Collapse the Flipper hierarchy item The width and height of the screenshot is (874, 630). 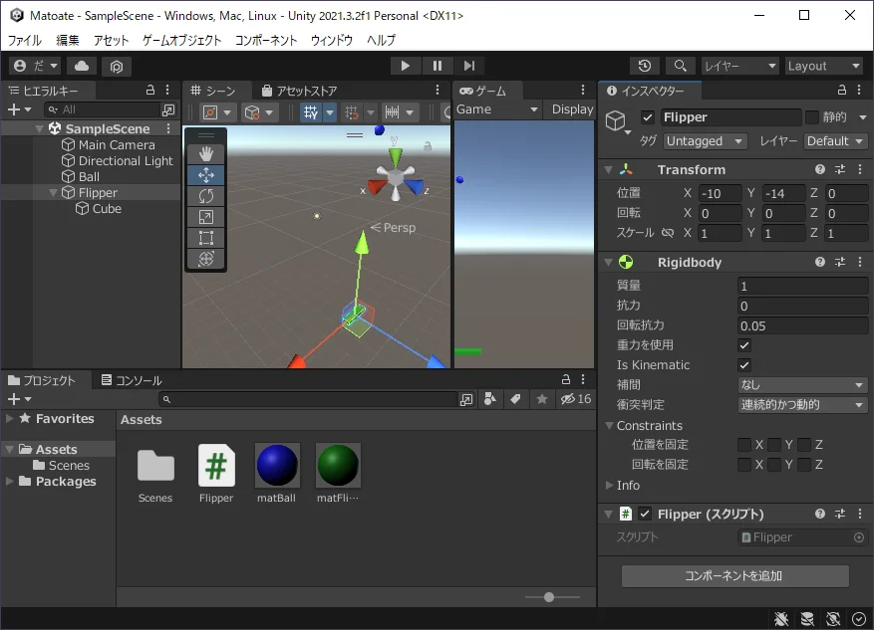tap(54, 192)
